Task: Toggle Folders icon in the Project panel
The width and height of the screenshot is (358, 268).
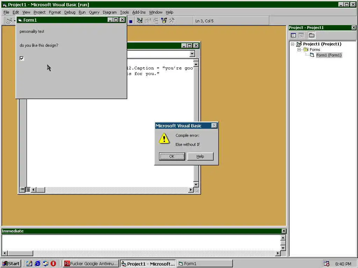Action: click(x=312, y=35)
